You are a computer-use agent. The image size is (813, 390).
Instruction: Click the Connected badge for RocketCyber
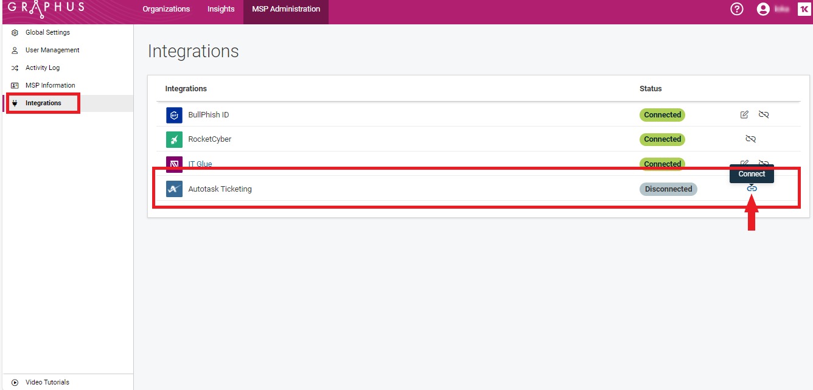click(662, 139)
